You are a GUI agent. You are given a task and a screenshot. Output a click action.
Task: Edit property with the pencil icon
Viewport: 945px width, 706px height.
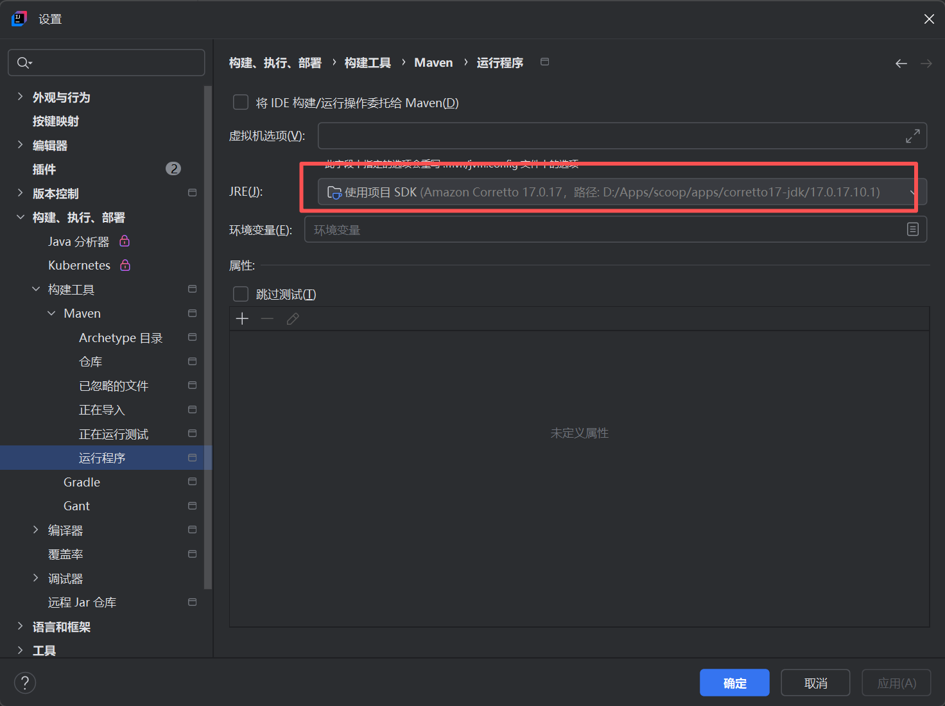click(x=293, y=319)
